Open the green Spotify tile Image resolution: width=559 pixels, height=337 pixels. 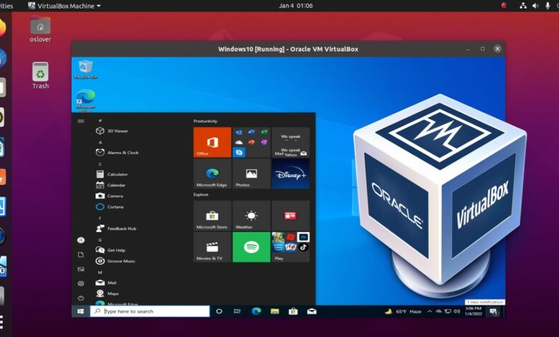tap(252, 247)
